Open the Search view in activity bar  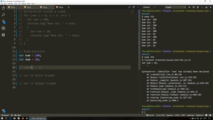3,15
